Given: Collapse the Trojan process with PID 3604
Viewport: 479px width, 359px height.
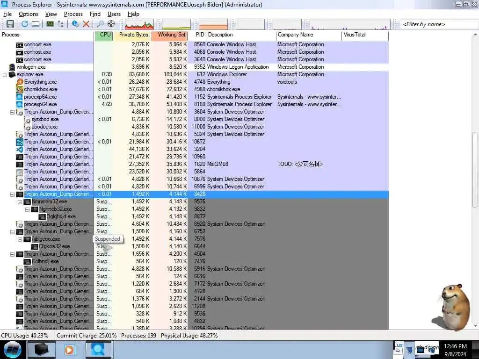Looking at the screenshot, I should [12, 112].
